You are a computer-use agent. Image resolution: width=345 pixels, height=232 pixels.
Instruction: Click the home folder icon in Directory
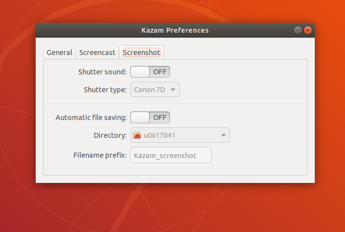click(137, 135)
